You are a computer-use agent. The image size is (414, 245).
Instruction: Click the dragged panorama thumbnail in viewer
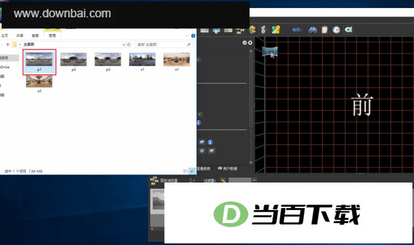coord(270,51)
